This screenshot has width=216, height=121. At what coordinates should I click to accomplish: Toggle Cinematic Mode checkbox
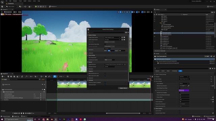[105, 85]
